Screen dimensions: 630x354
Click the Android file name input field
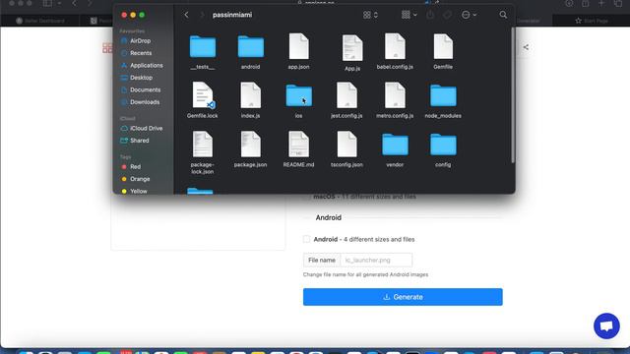[x=376, y=260]
